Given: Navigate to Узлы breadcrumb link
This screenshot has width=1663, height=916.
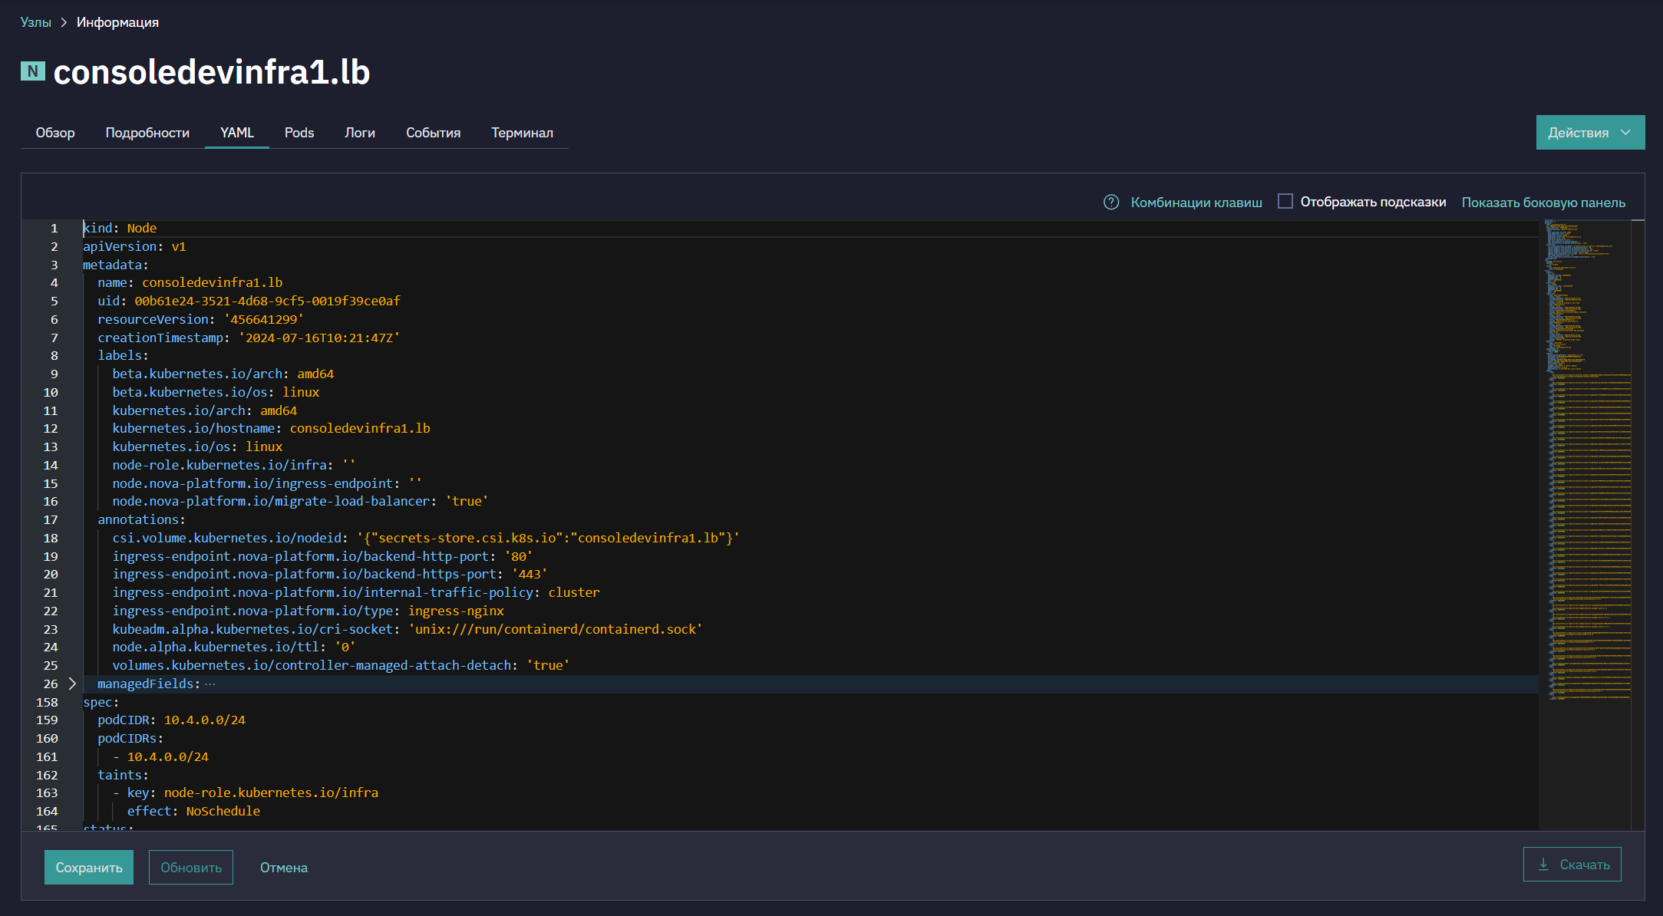Looking at the screenshot, I should coord(35,22).
